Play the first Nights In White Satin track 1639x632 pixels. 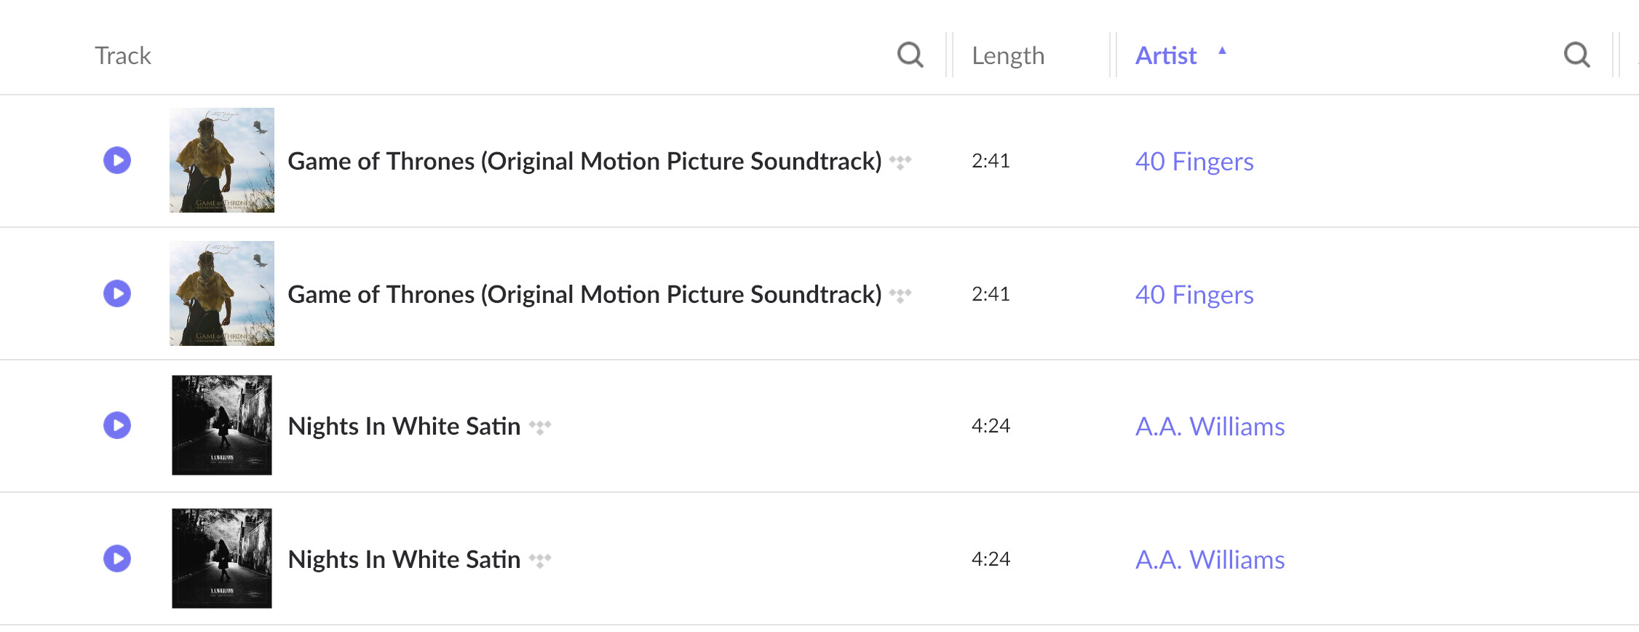117,425
